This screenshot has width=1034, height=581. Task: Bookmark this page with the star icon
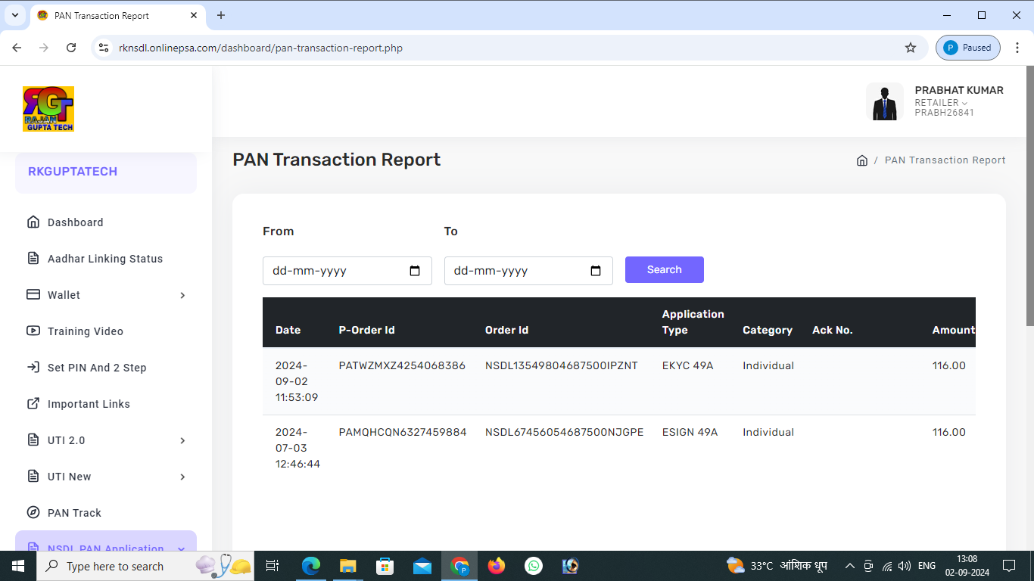point(911,48)
